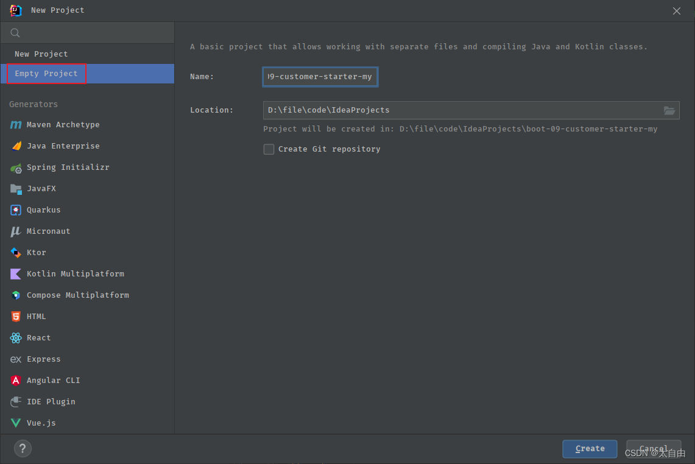The width and height of the screenshot is (695, 464).
Task: Click the Micronaut mu icon
Action: coord(15,231)
